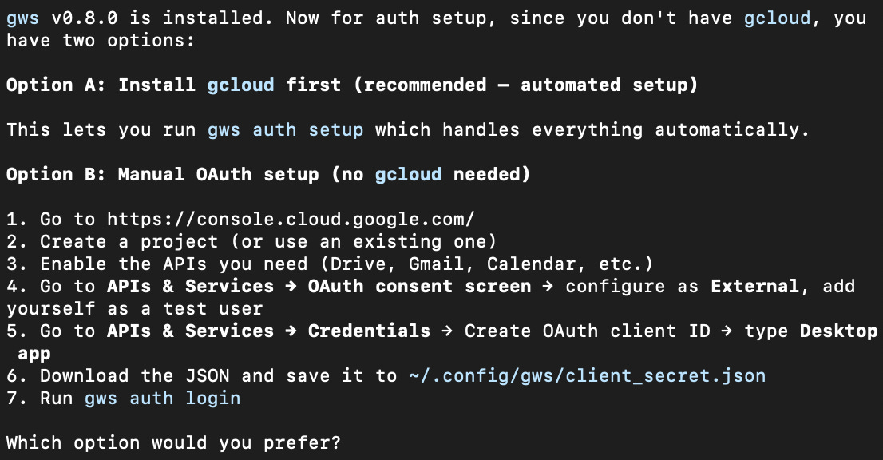The image size is (883, 460).
Task: Click the 'v0.8.0' version text
Action: pyautogui.click(x=85, y=18)
